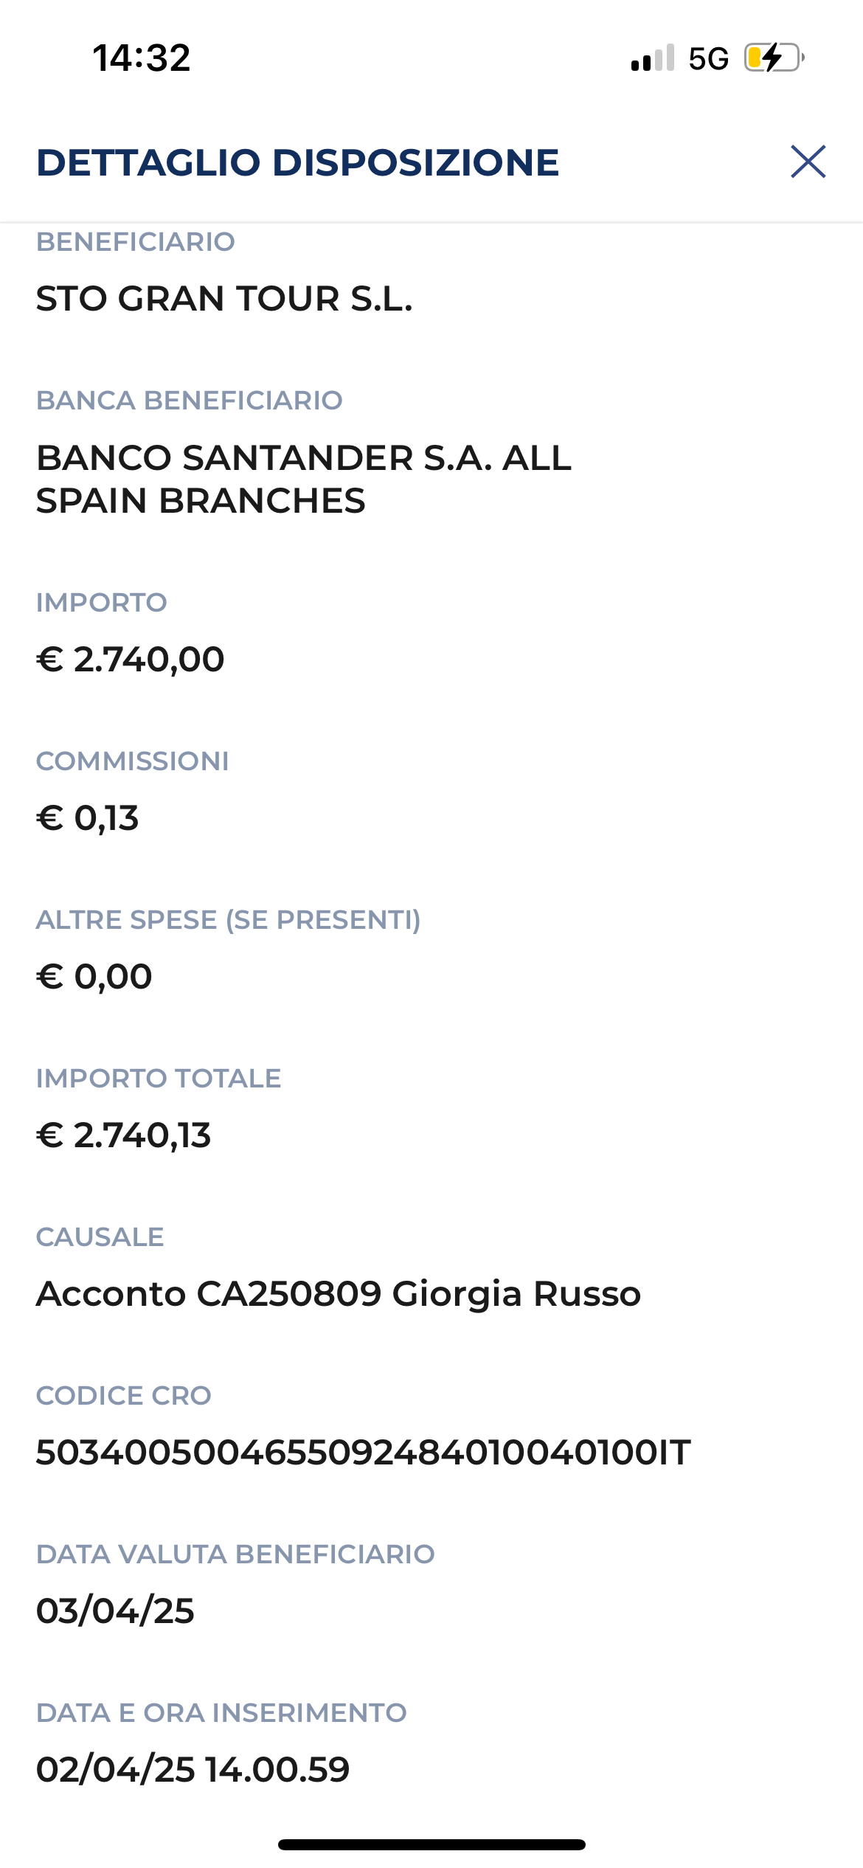The height and width of the screenshot is (1868, 863).
Task: Close the Dettaglio Disposizione panel
Action: [x=808, y=162]
